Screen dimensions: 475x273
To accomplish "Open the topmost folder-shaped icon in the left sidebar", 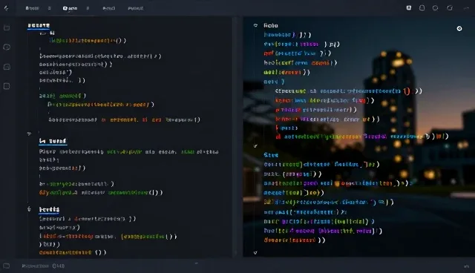I will coord(7,28).
